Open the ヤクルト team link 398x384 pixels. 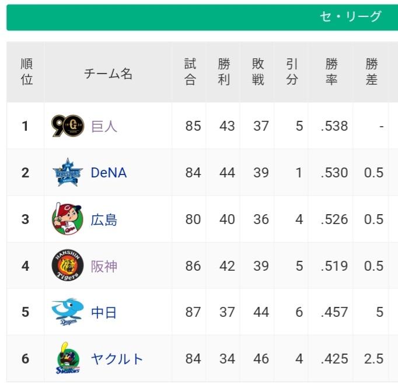[x=117, y=359]
